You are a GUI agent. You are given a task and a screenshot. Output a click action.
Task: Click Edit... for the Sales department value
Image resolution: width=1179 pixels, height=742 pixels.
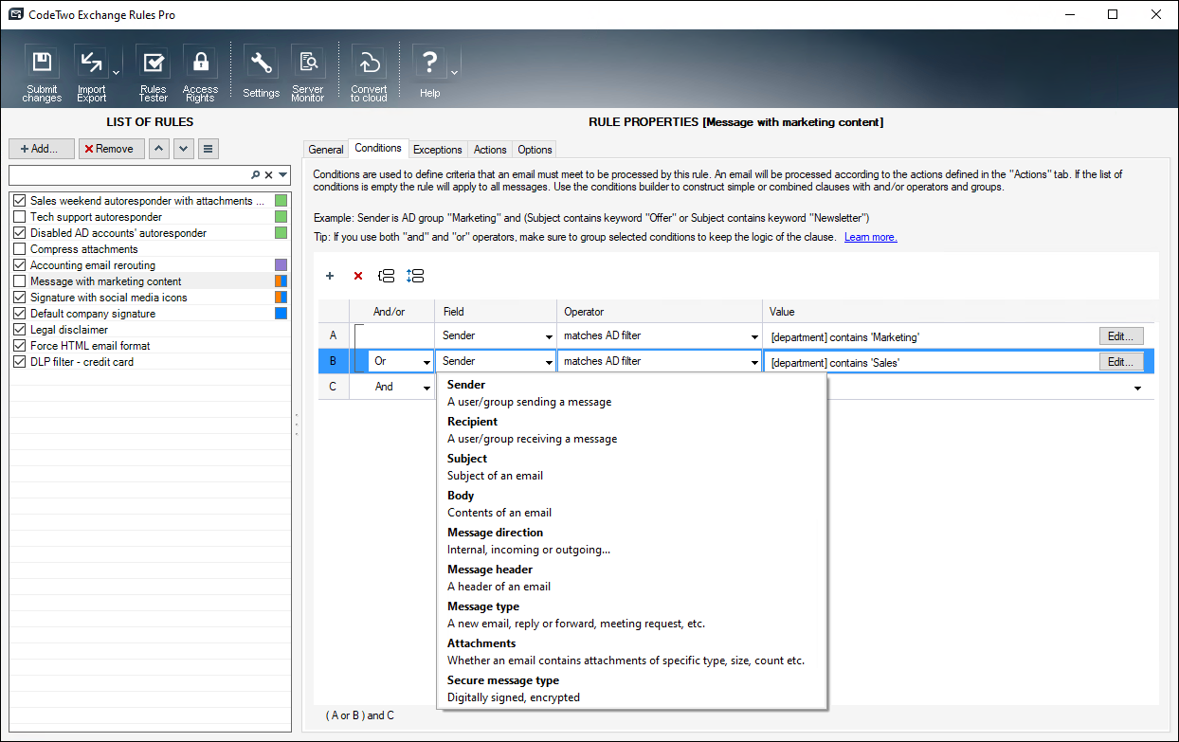click(x=1121, y=362)
